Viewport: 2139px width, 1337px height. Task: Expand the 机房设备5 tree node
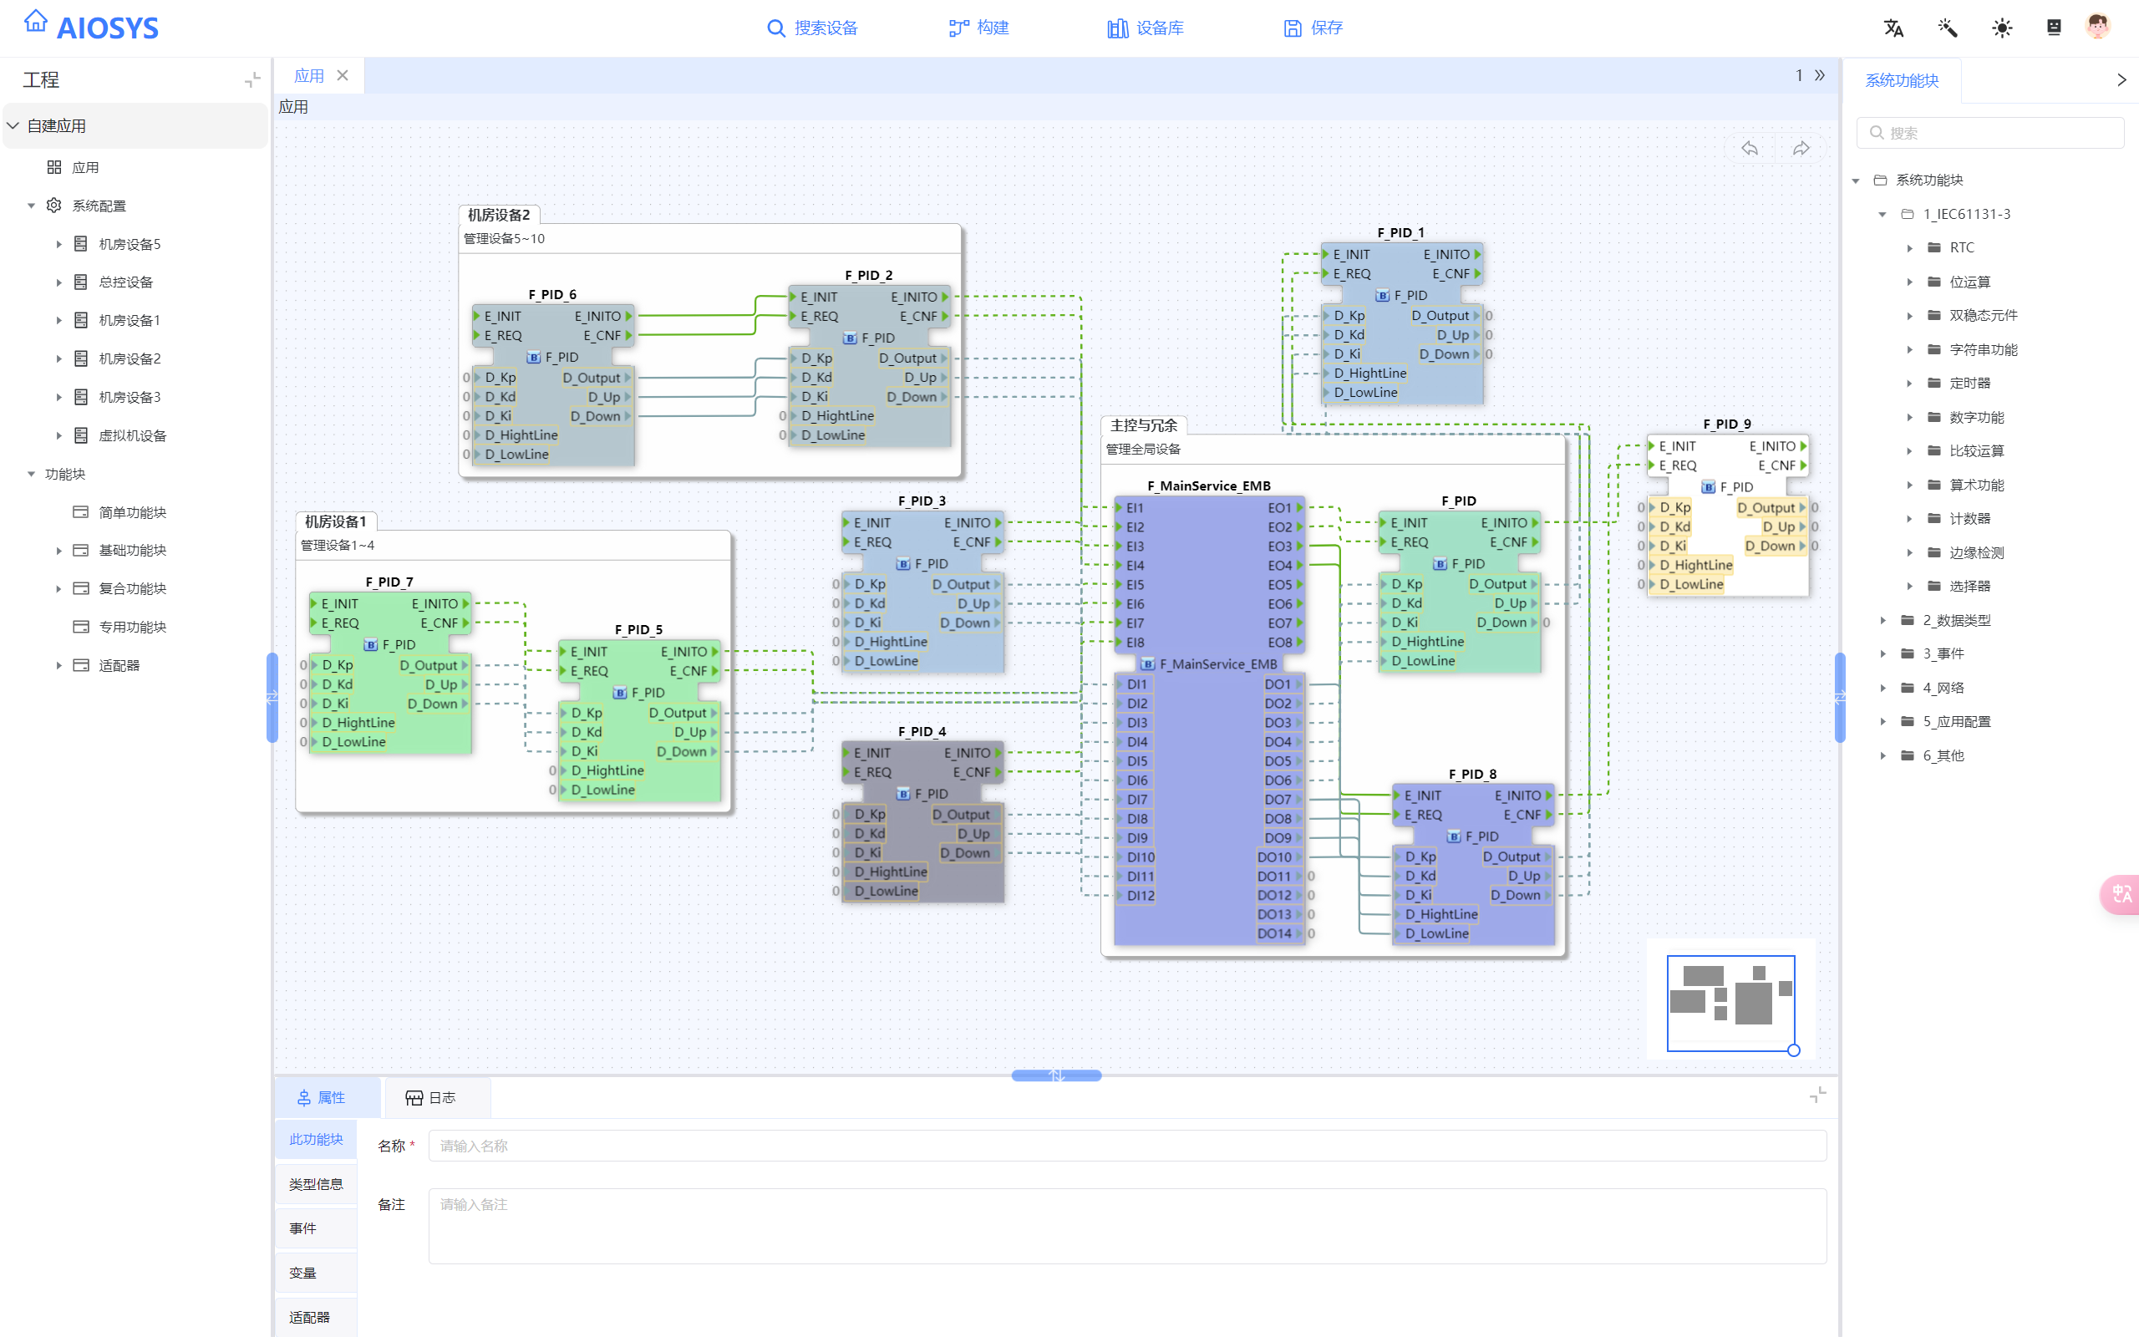pyautogui.click(x=59, y=244)
